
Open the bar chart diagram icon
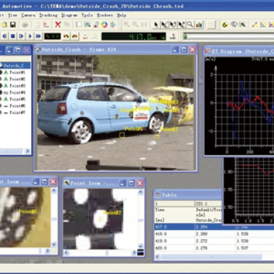(199, 25)
